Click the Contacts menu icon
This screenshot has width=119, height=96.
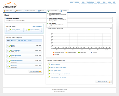(16, 11)
